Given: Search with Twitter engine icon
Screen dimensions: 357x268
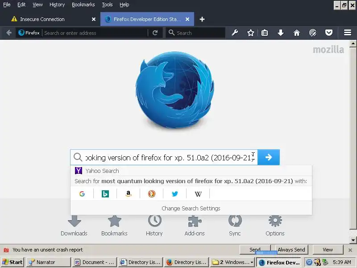Looking at the screenshot, I should click(175, 194).
